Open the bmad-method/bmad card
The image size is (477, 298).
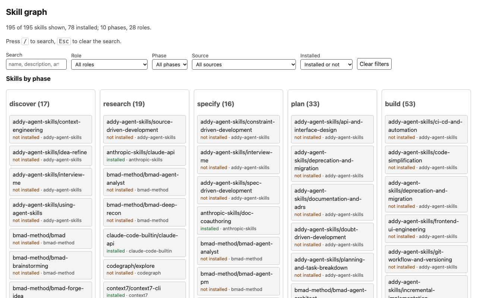tap(51, 239)
